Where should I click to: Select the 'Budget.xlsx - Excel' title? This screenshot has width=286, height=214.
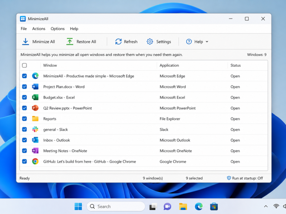pyautogui.click(x=59, y=97)
